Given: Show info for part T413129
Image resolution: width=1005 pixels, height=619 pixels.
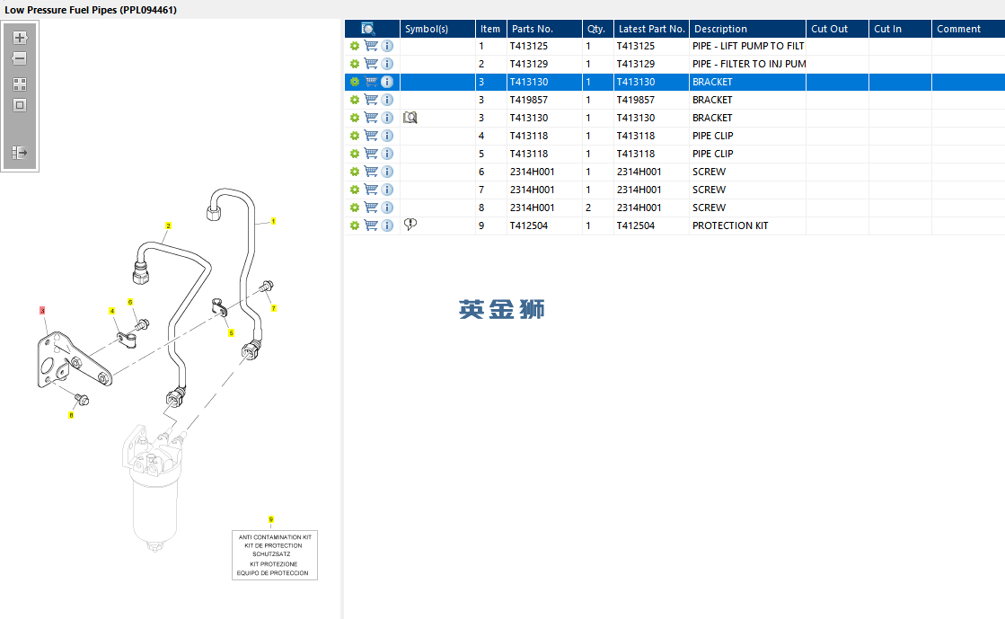Looking at the screenshot, I should 386,64.
